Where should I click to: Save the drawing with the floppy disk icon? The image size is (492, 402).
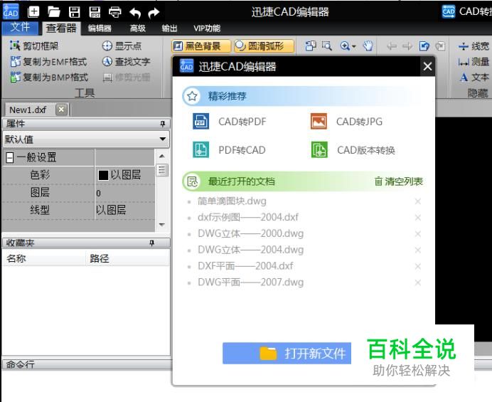click(x=75, y=12)
